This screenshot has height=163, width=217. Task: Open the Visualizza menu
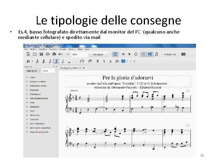pyautogui.click(x=43, y=49)
